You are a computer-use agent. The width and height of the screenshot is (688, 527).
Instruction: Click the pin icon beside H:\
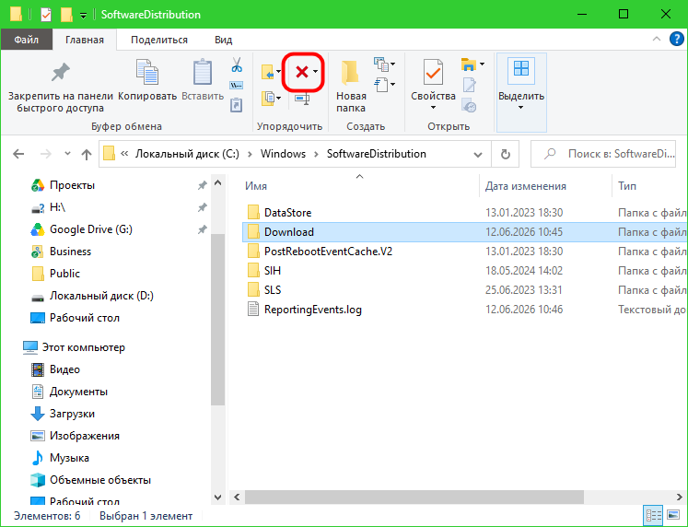(x=202, y=207)
